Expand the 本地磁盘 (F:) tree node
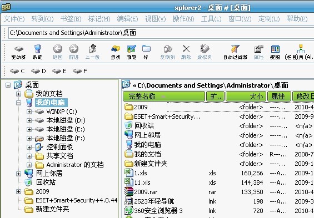 [29, 138]
